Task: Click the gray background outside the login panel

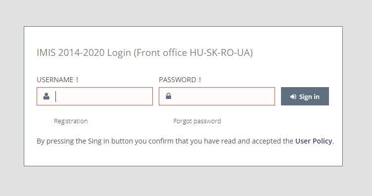Action: (186, 13)
